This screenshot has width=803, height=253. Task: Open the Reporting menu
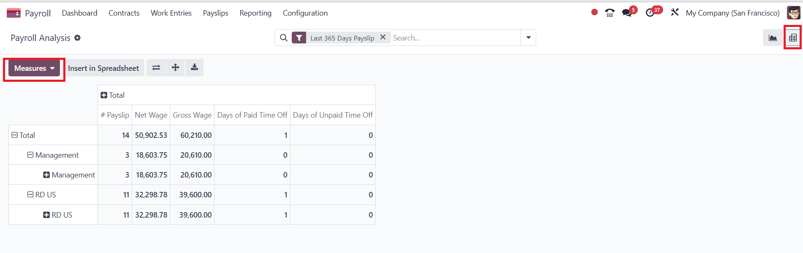pos(255,13)
